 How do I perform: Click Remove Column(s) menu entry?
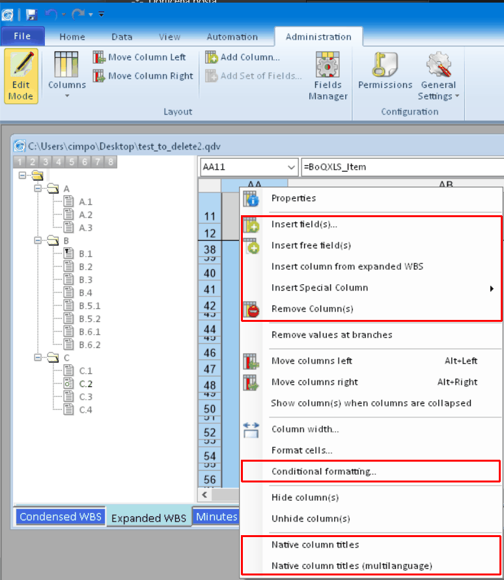312,309
